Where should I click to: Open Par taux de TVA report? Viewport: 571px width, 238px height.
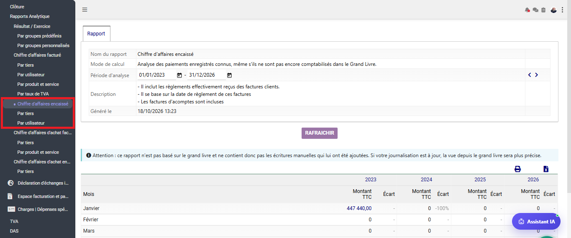pos(33,94)
